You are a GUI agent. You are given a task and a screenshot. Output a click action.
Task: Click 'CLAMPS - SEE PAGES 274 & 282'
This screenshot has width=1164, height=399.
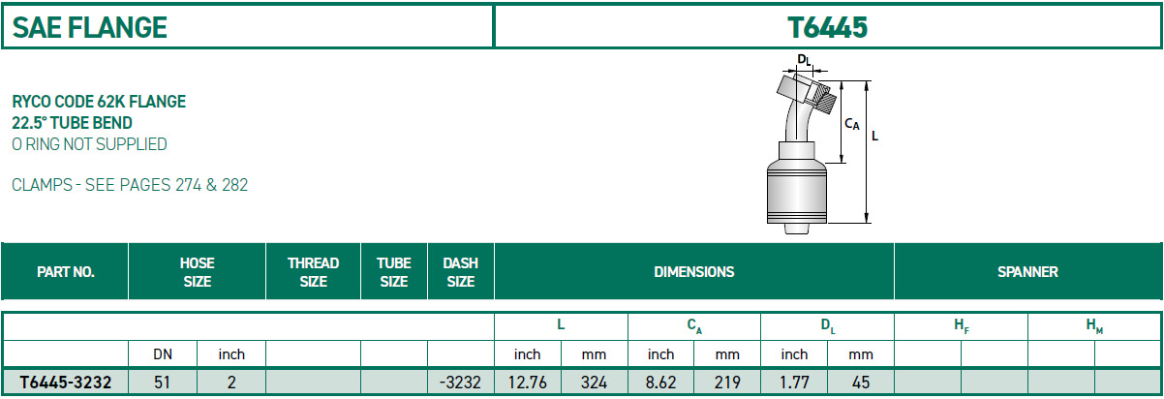pyautogui.click(x=130, y=185)
